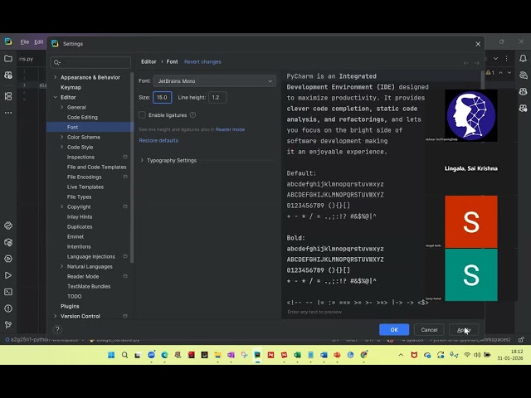
Task: Click the question mark Help button
Action: pyautogui.click(x=57, y=330)
